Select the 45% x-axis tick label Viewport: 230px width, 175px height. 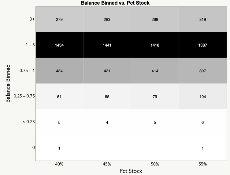point(107,164)
